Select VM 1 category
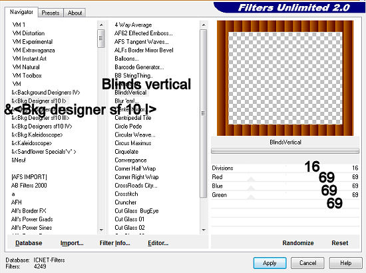The image size is (366, 273). coord(19,25)
